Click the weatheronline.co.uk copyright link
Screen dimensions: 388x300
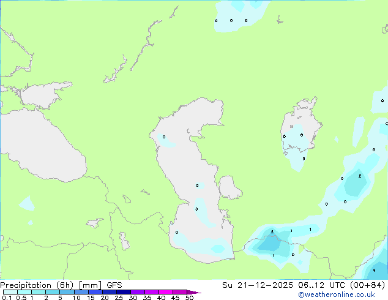coord(337,294)
